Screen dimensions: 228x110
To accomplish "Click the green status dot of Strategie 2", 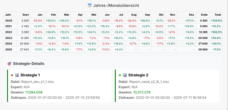I will 120,75.
